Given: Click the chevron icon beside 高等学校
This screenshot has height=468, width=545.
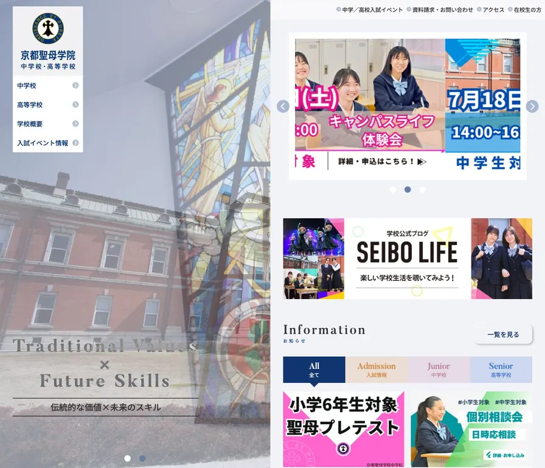Looking at the screenshot, I should tap(75, 105).
